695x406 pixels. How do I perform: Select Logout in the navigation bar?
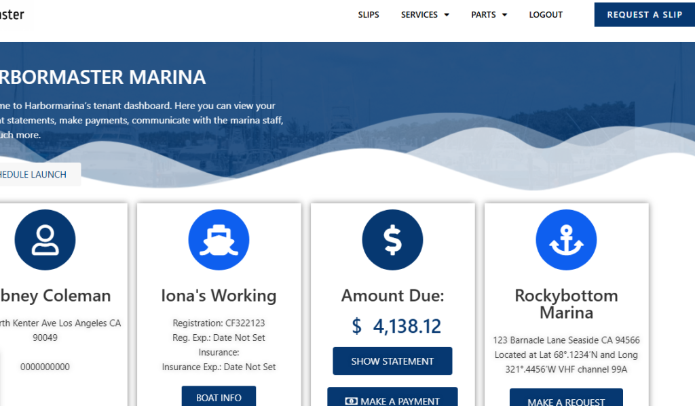click(546, 15)
